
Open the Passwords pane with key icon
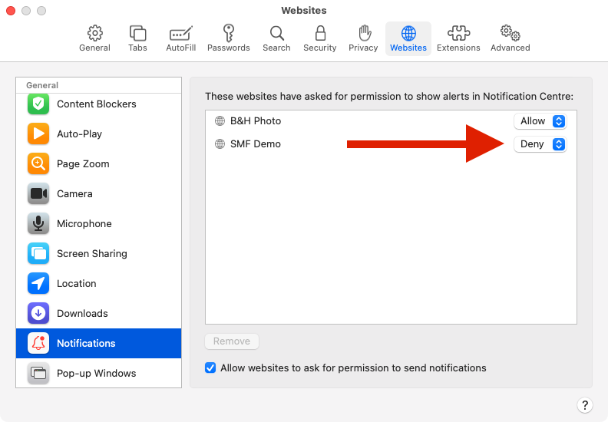228,38
